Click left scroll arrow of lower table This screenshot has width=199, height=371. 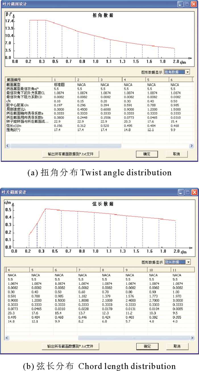click(7, 338)
